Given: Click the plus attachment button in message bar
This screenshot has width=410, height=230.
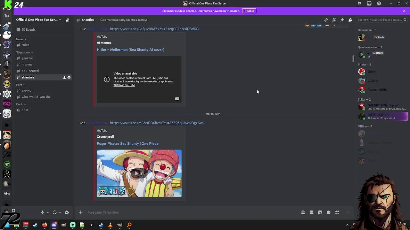Looking at the screenshot, I should 81,212.
